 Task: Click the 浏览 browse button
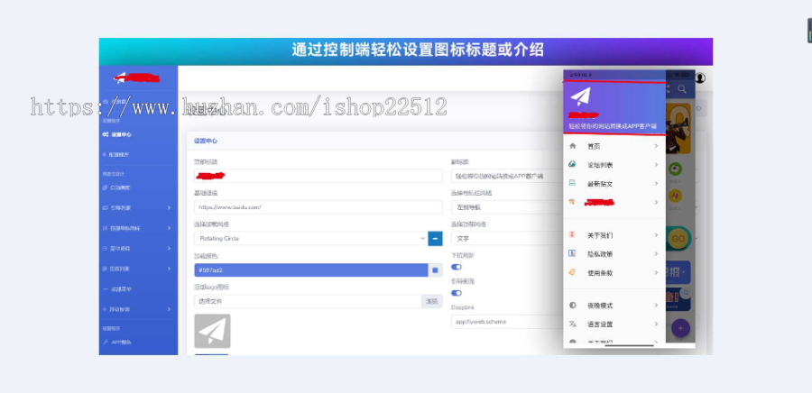click(x=432, y=301)
